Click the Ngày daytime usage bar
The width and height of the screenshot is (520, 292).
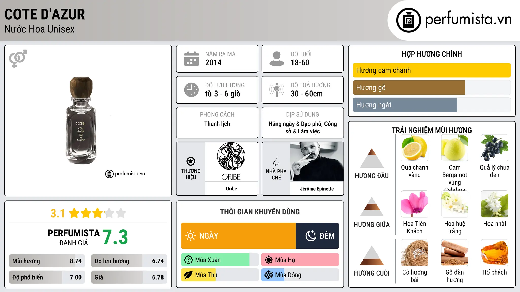[238, 236]
